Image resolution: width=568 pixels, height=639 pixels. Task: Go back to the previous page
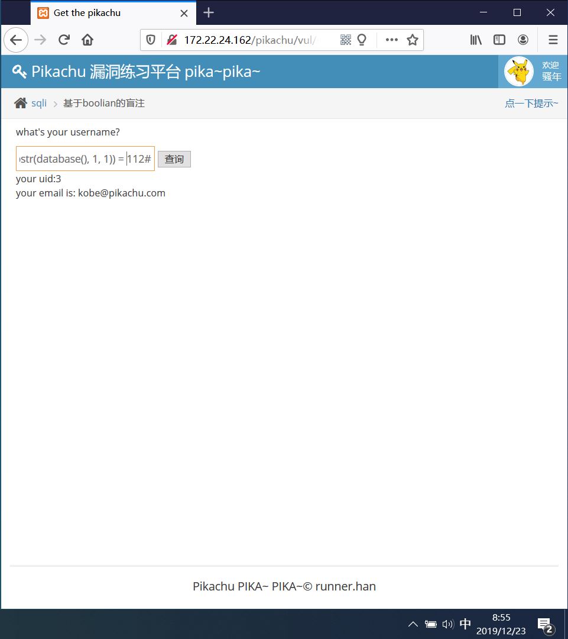click(16, 40)
